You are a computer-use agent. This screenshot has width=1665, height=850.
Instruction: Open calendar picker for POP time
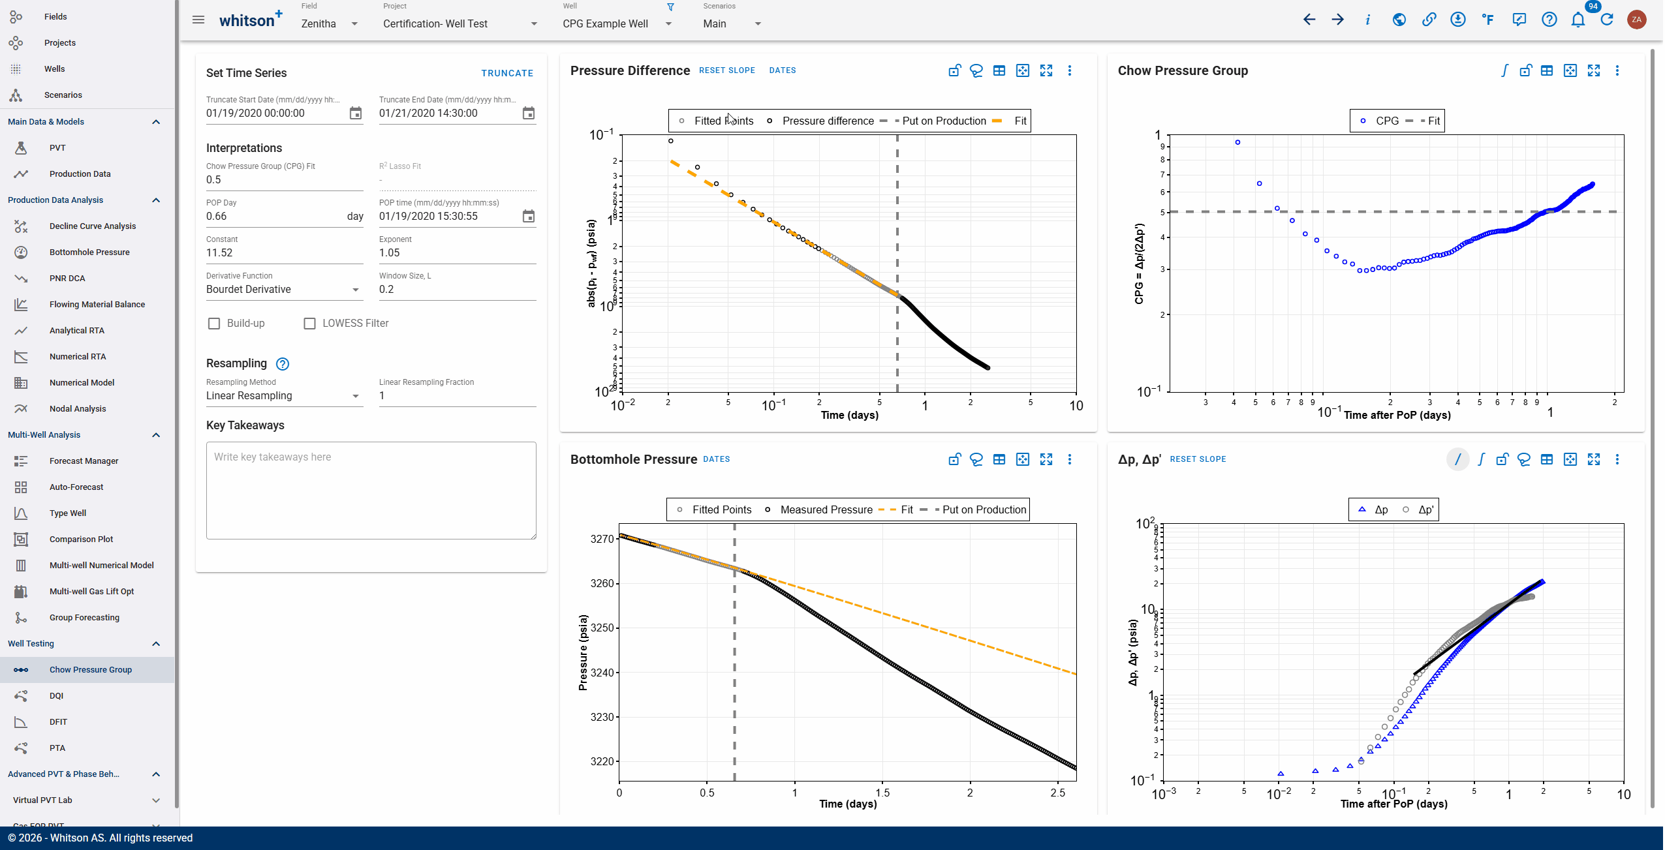[528, 216]
